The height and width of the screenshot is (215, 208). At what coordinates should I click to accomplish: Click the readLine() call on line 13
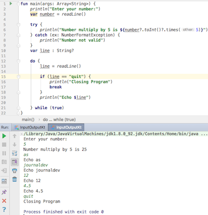[69, 66]
